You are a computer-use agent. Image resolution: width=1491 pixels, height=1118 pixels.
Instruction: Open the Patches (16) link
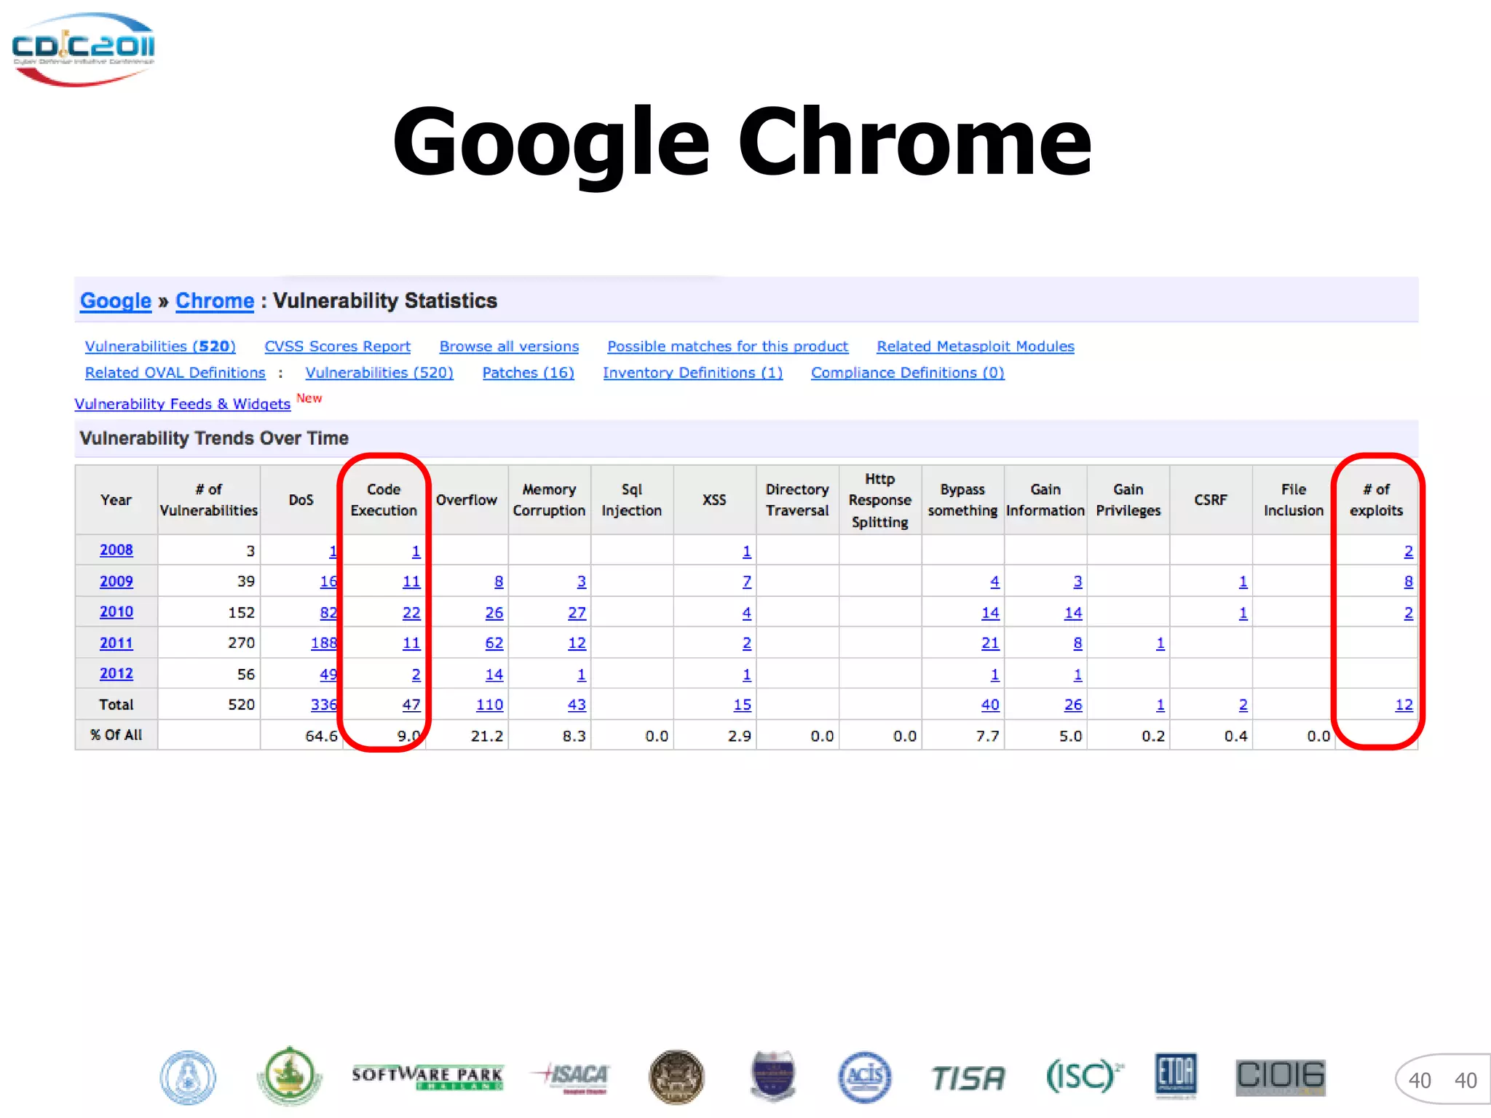pyautogui.click(x=529, y=373)
